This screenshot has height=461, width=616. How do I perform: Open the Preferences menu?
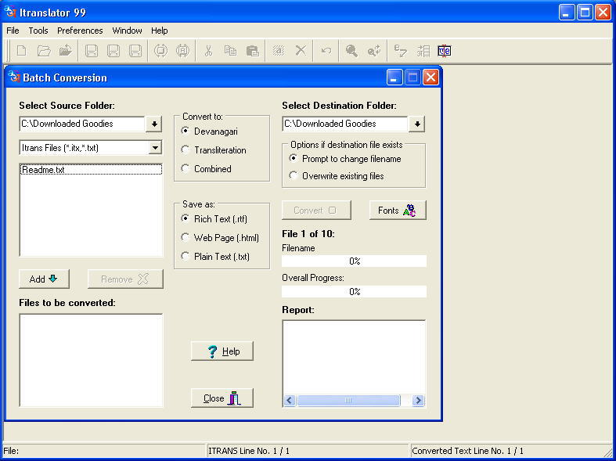(80, 31)
